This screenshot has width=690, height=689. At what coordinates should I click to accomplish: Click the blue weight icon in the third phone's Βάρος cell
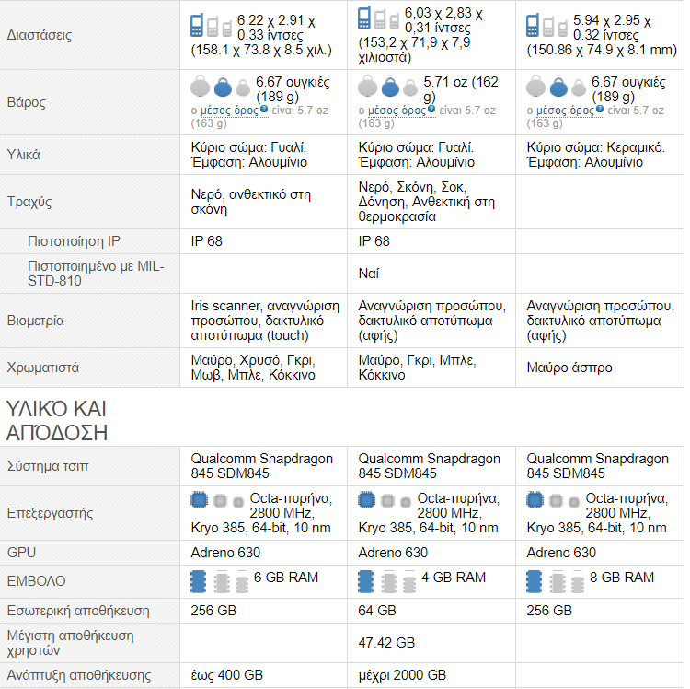pyautogui.click(x=558, y=87)
